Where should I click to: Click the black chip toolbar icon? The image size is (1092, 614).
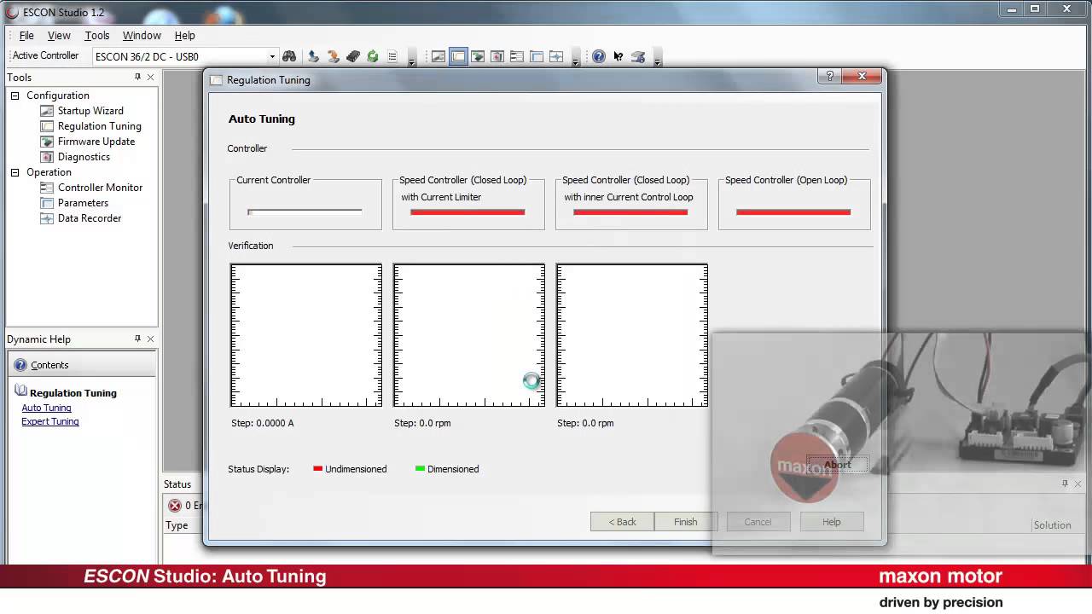(352, 56)
